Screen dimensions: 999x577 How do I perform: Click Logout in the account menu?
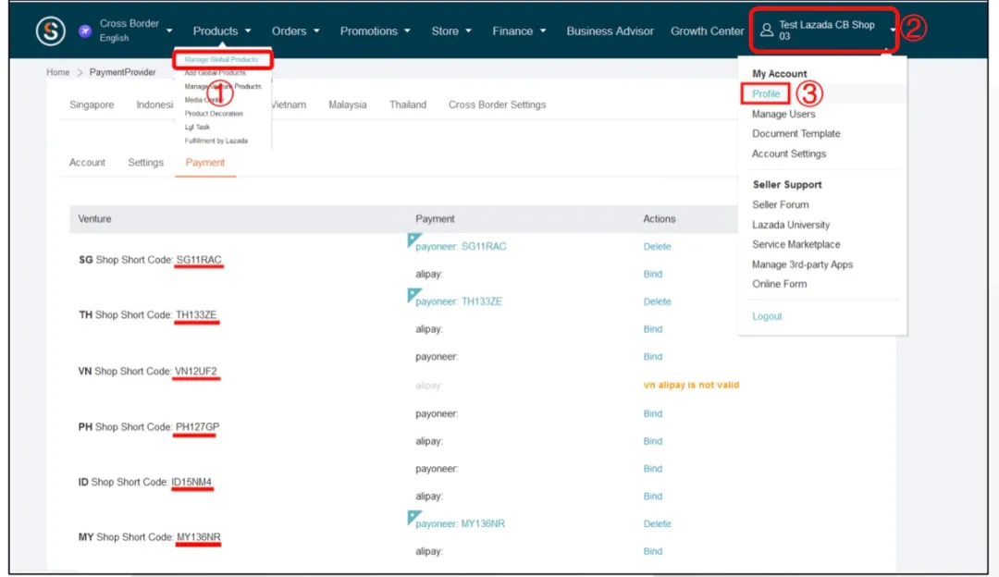click(767, 316)
